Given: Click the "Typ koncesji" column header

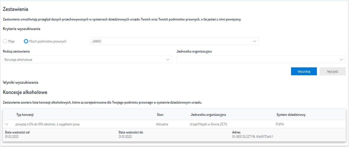Looking at the screenshot, I should click(x=25, y=115).
